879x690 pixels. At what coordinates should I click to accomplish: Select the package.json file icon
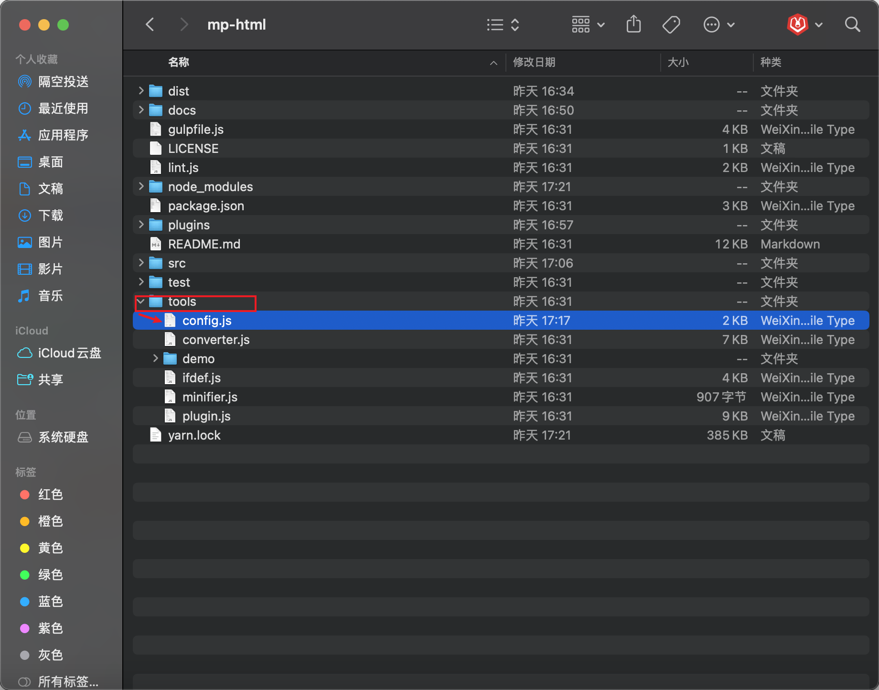(x=155, y=205)
